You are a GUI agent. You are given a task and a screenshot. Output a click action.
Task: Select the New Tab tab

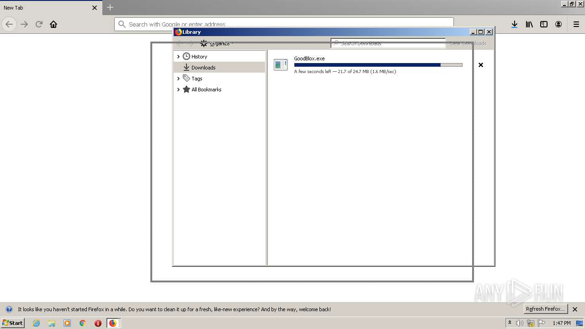pos(50,8)
